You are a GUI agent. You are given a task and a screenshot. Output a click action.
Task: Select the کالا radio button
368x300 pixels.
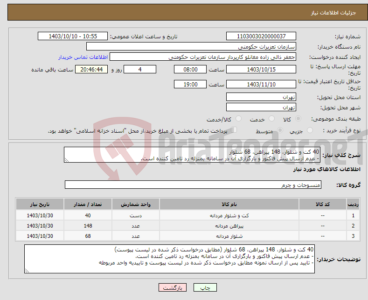[298, 119]
